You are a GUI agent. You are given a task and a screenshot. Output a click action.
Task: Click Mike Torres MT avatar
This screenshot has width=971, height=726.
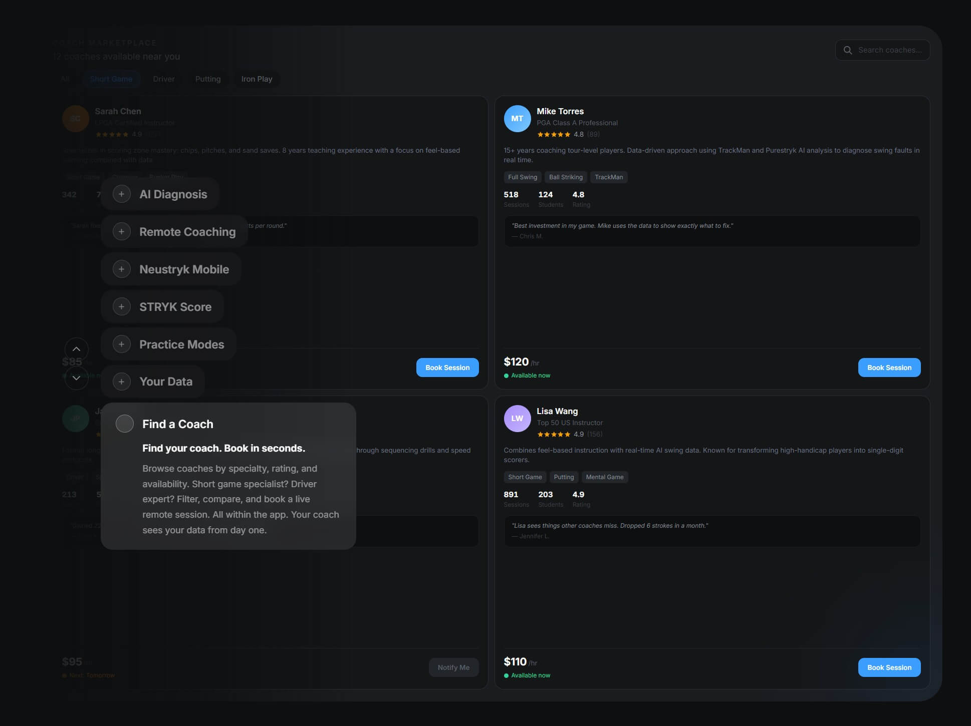517,119
